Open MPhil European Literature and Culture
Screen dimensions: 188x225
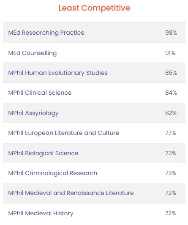64,133
